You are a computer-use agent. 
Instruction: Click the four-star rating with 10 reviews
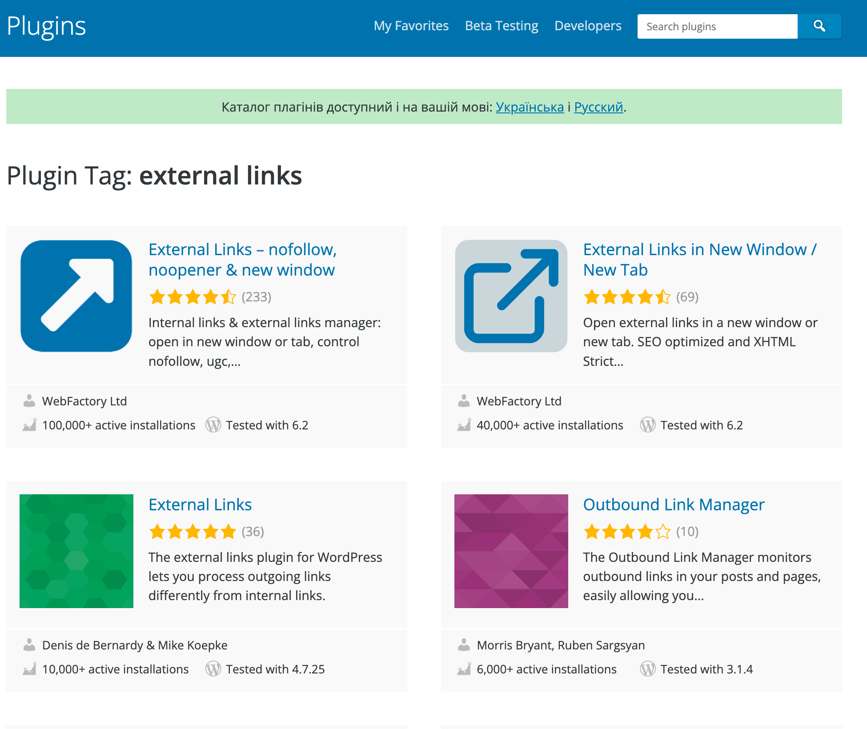coord(627,532)
